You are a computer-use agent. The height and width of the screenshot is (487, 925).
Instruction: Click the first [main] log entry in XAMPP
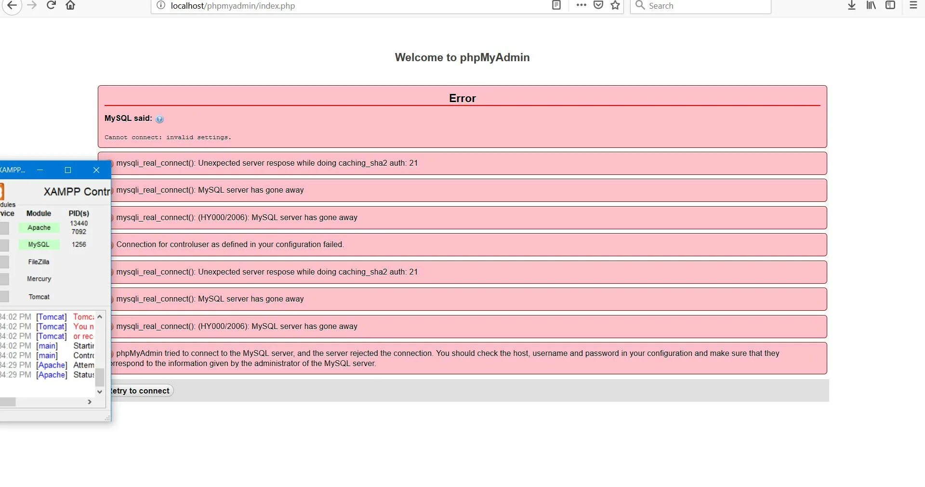pos(47,346)
